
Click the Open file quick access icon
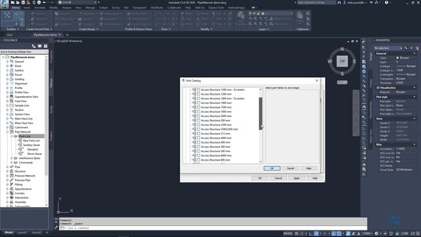(x=18, y=3)
